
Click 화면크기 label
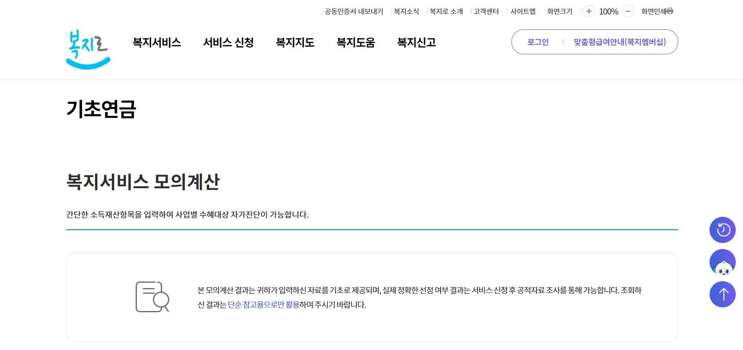click(559, 11)
